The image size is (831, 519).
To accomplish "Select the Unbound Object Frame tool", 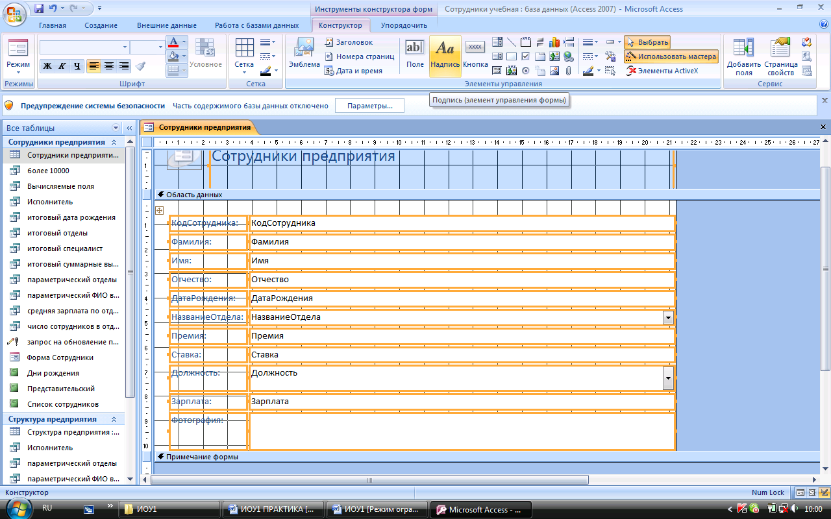I will pyautogui.click(x=554, y=56).
